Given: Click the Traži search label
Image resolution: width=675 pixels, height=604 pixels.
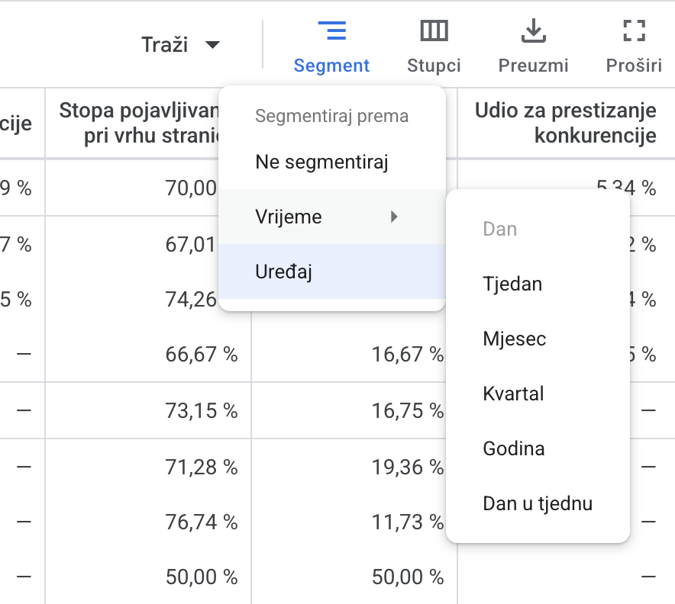Looking at the screenshot, I should [x=164, y=45].
